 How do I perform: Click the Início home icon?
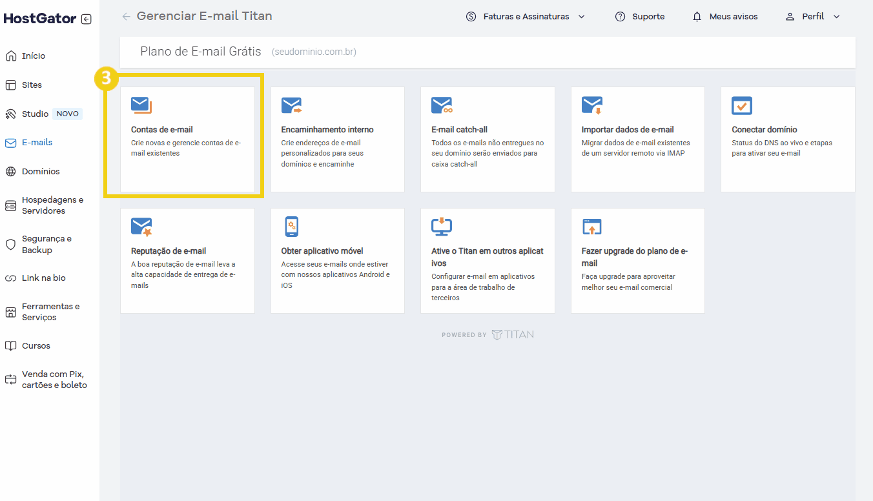(11, 56)
